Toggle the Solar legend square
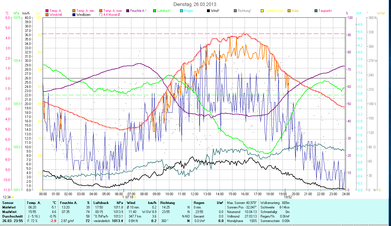This screenshot has height=226, width=391. click(x=289, y=11)
